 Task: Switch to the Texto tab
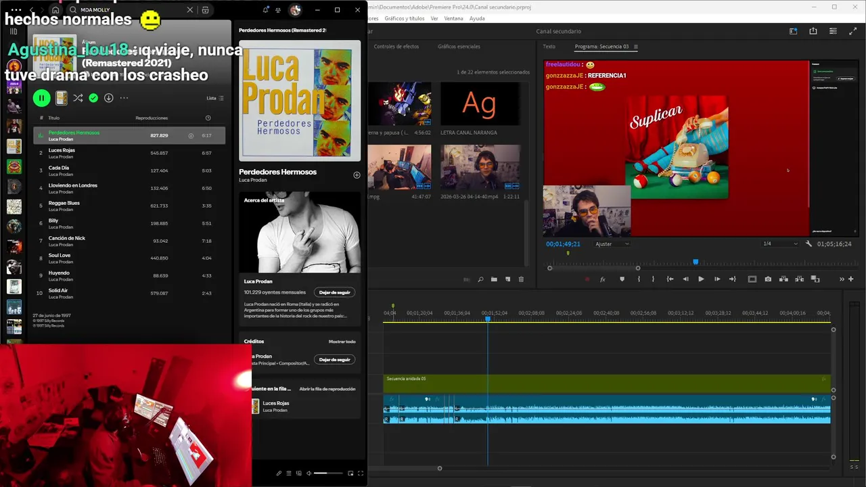coord(549,47)
